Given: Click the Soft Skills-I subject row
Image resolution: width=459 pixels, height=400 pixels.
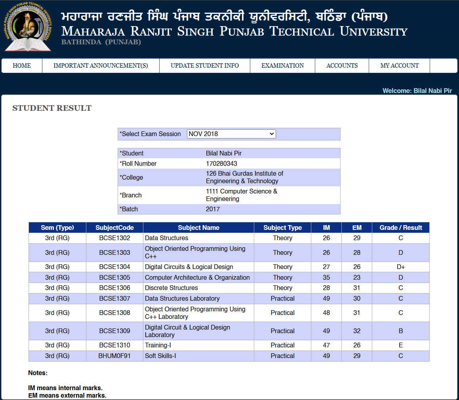Looking at the screenshot, I should click(x=160, y=356).
